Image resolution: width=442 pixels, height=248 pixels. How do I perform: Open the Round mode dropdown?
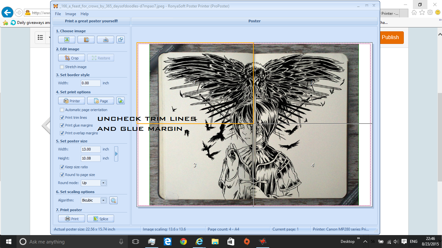[104, 183]
